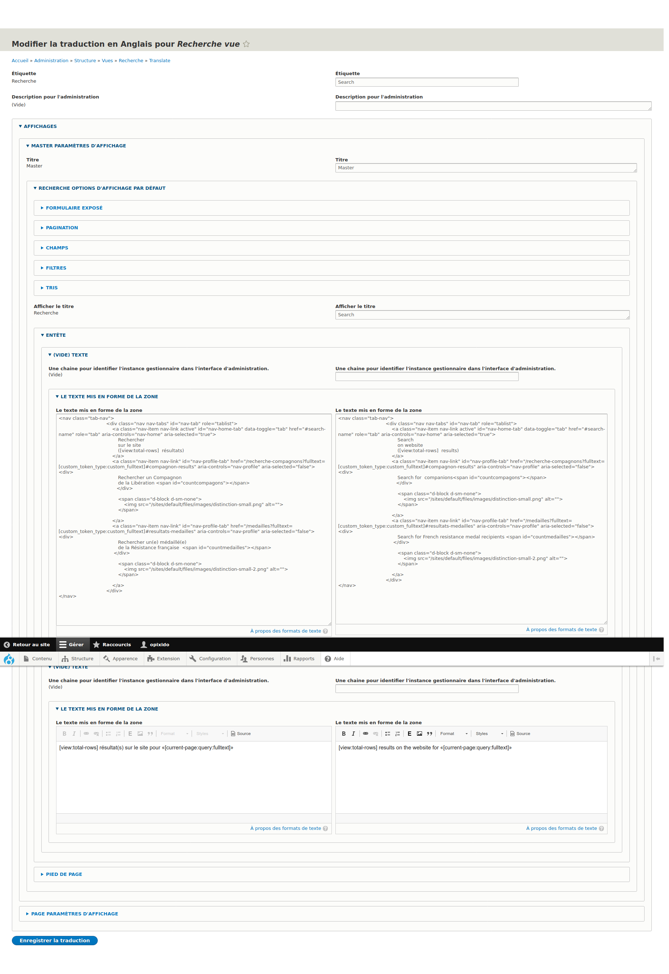Image resolution: width=669 pixels, height=974 pixels.
Task: Click Vues breadcrumb link
Action: click(108, 61)
